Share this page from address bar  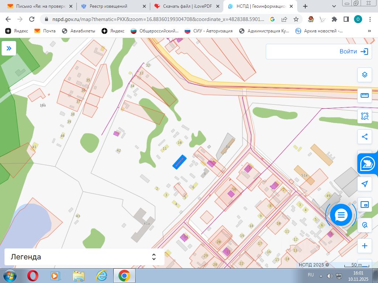pyautogui.click(x=284, y=19)
